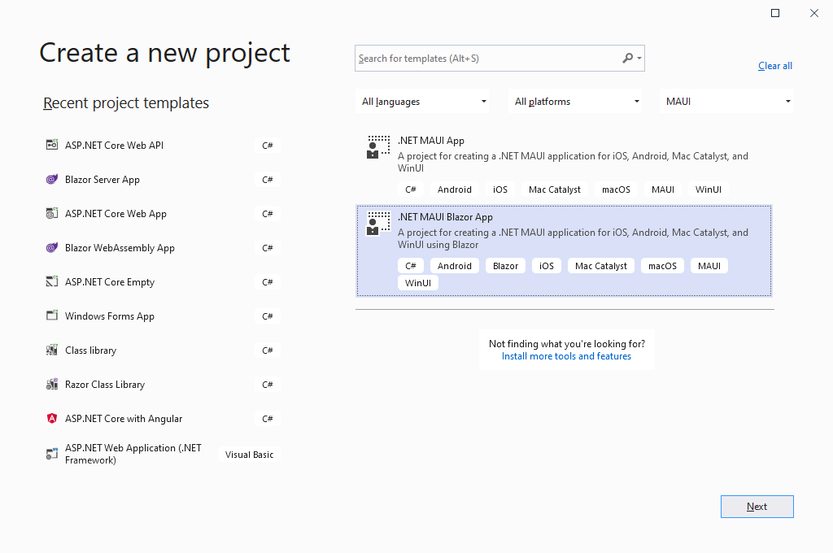Click Mac Catalyst tag under .NET MAUI App
The height and width of the screenshot is (553, 833).
click(x=555, y=189)
